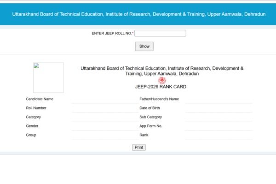The image size is (276, 184).
Task: Click the 'Roll Number' label
Action: [36, 108]
